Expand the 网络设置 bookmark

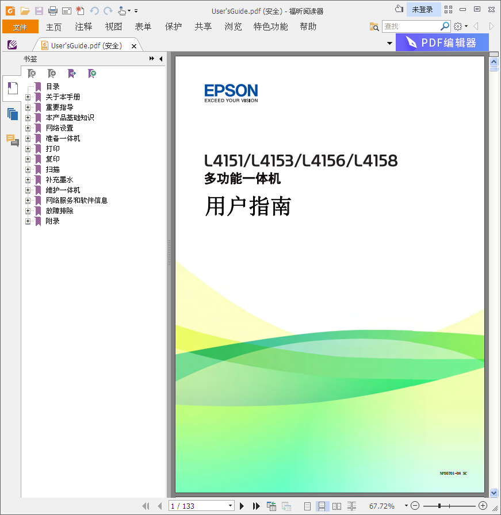click(28, 128)
